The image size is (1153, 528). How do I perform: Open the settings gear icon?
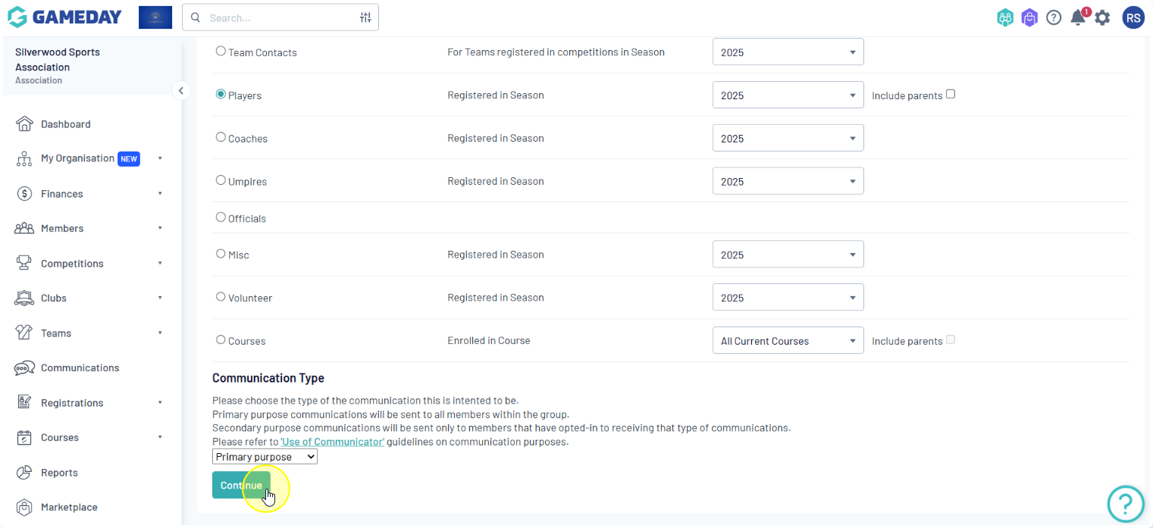click(x=1102, y=17)
